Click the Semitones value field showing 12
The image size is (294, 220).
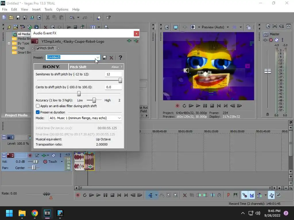[113, 74]
